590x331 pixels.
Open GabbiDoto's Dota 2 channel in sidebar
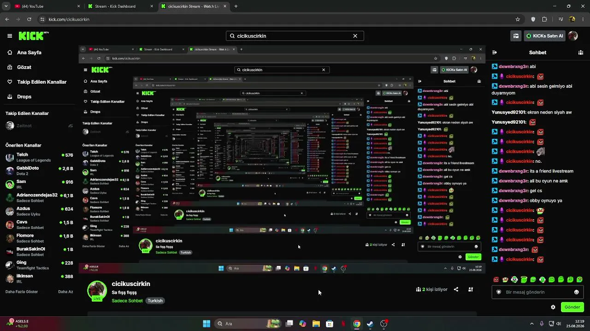[39, 171]
